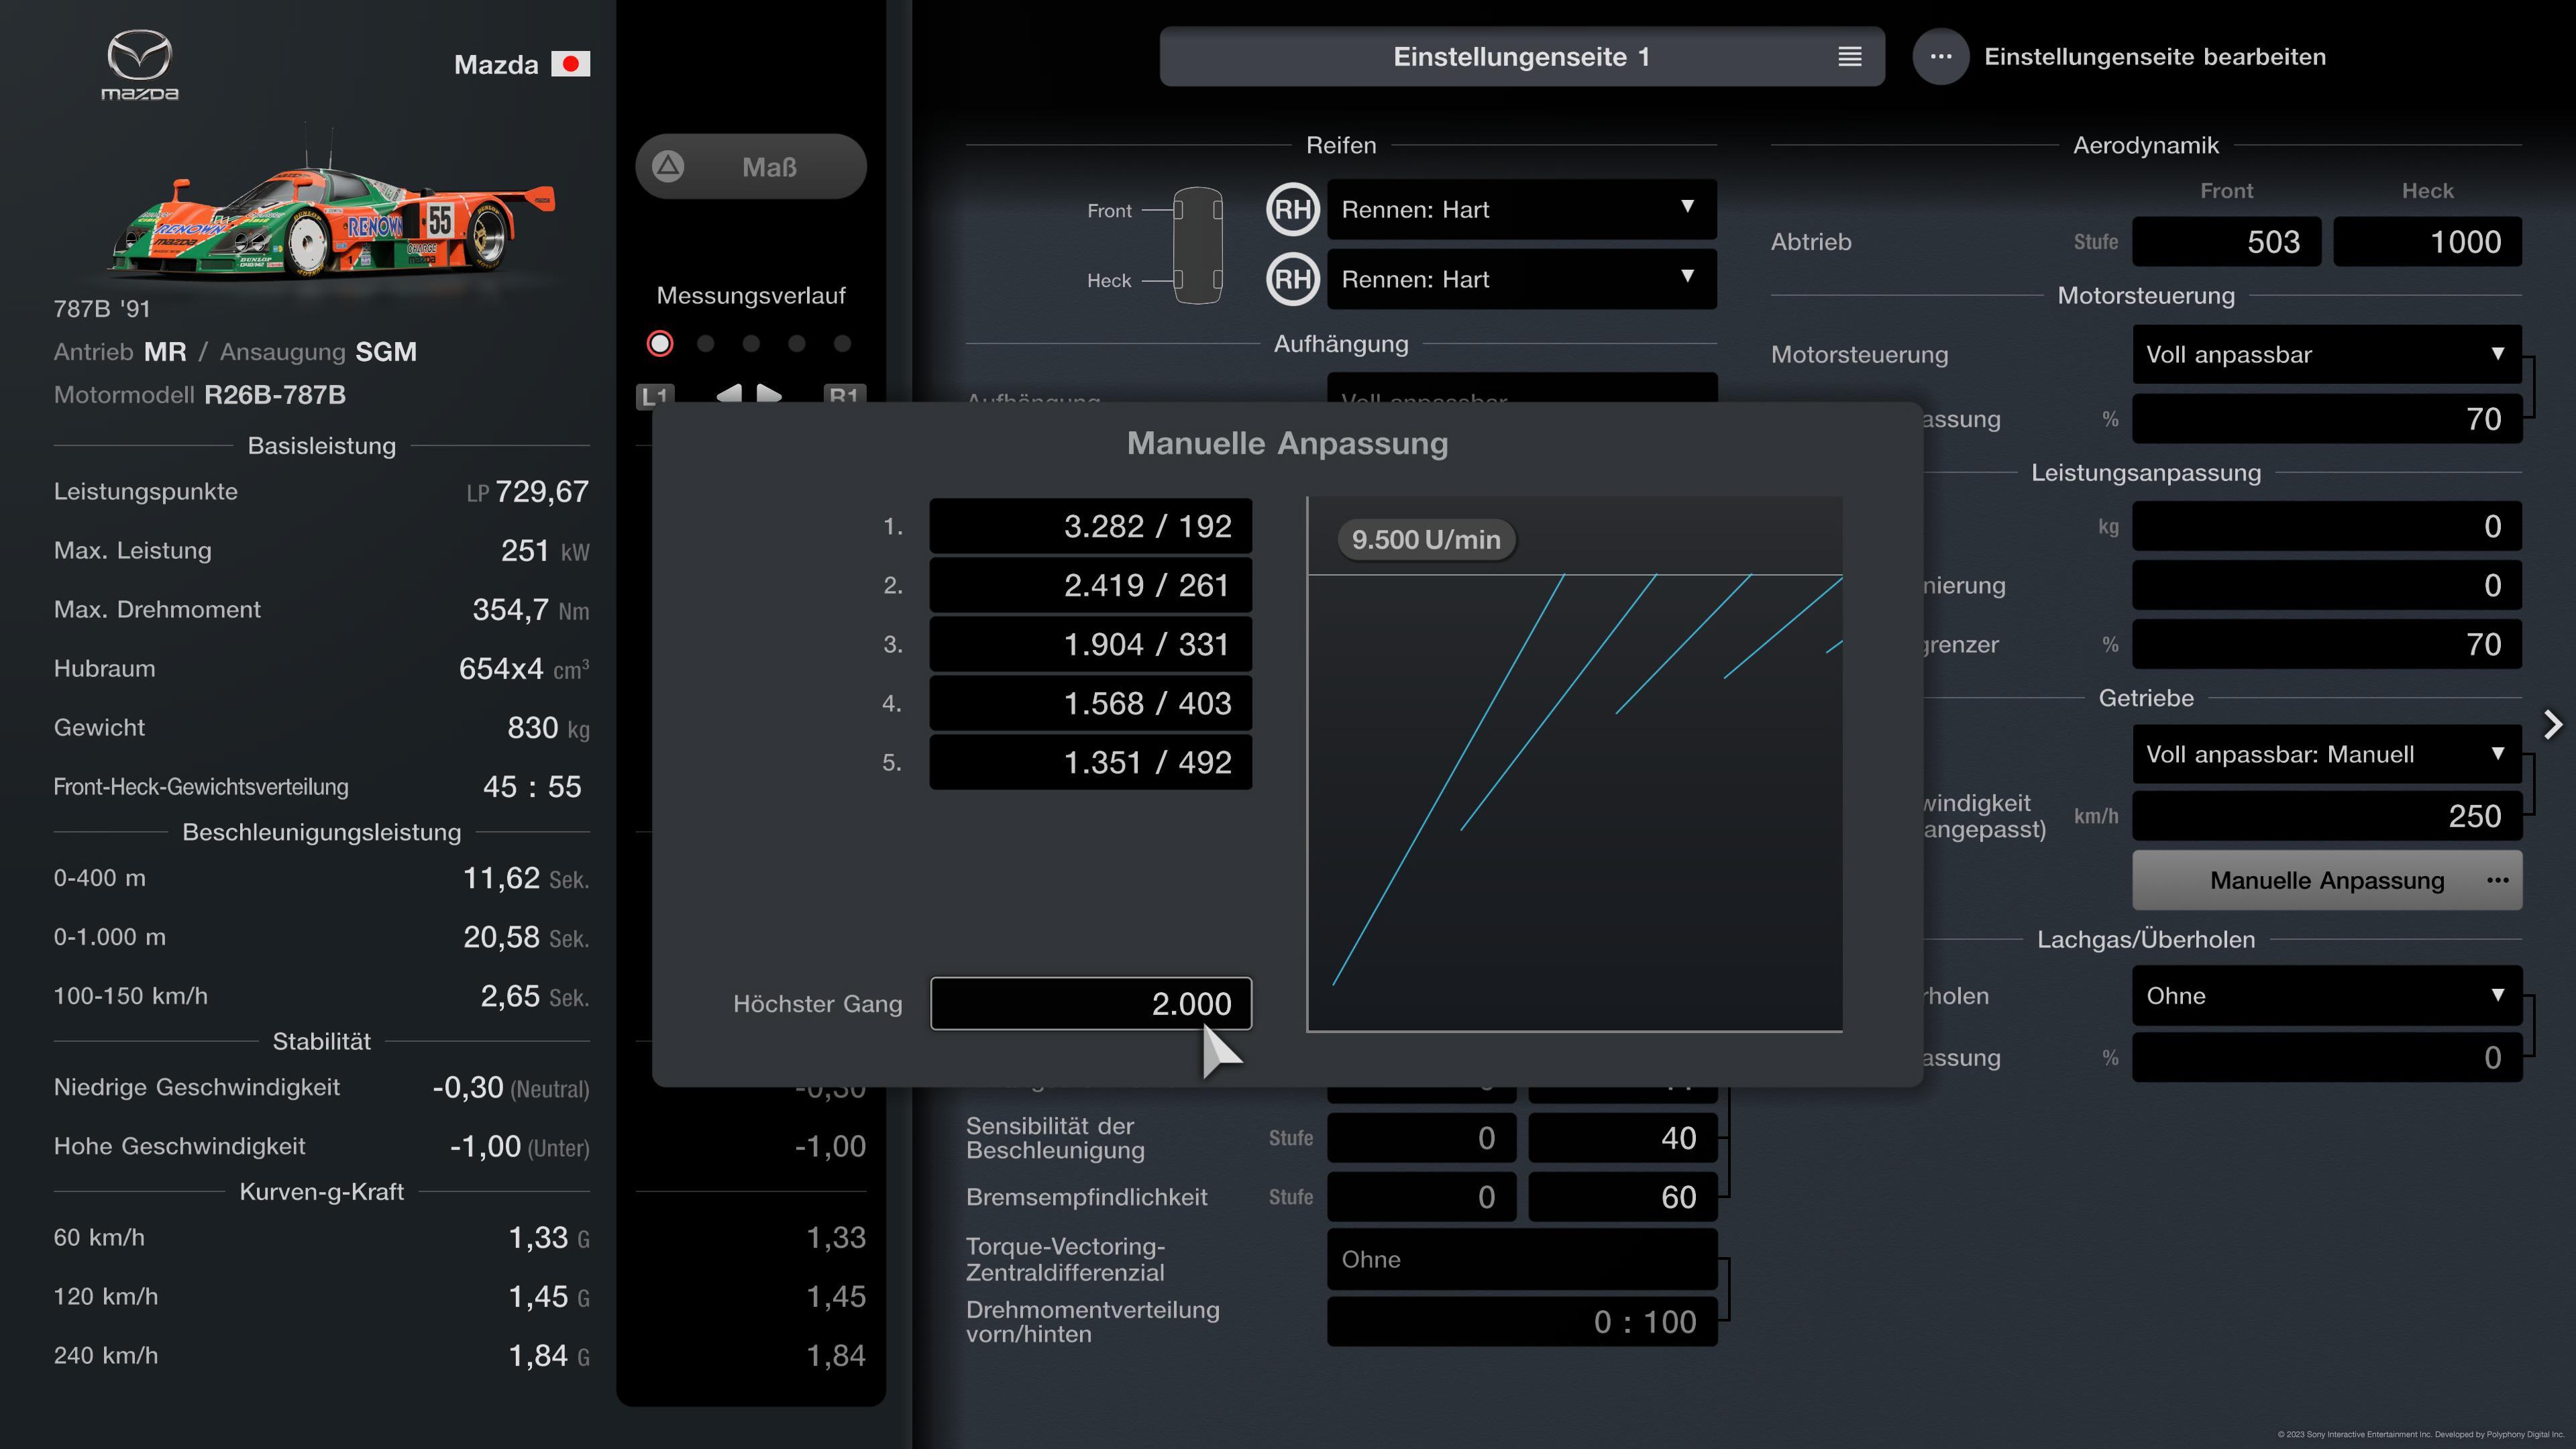The width and height of the screenshot is (2576, 1449).
Task: Click Einstellungenseite bearbeiten label
Action: [x=2155, y=57]
